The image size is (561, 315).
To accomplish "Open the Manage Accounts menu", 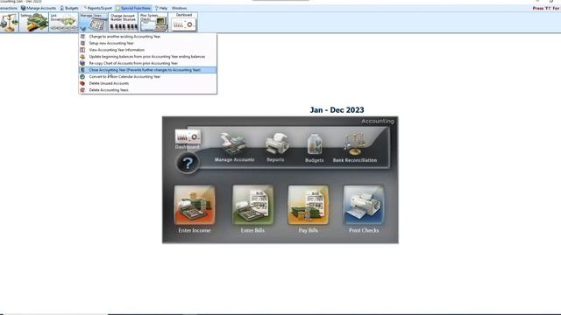I will [x=39, y=8].
